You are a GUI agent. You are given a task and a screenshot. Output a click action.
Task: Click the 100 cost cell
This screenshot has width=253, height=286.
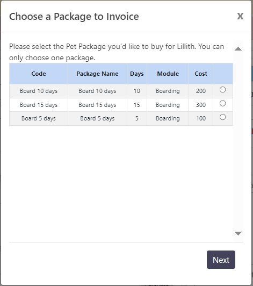(x=201, y=119)
